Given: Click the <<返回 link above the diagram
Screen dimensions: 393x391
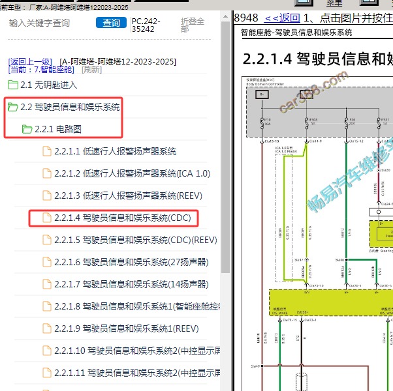Looking at the screenshot, I should tap(282, 18).
